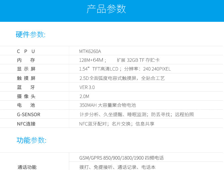Click the 硬件参数 section heading

(x=31, y=35)
